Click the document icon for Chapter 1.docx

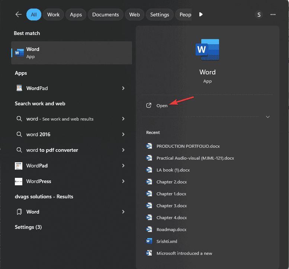tap(149, 193)
